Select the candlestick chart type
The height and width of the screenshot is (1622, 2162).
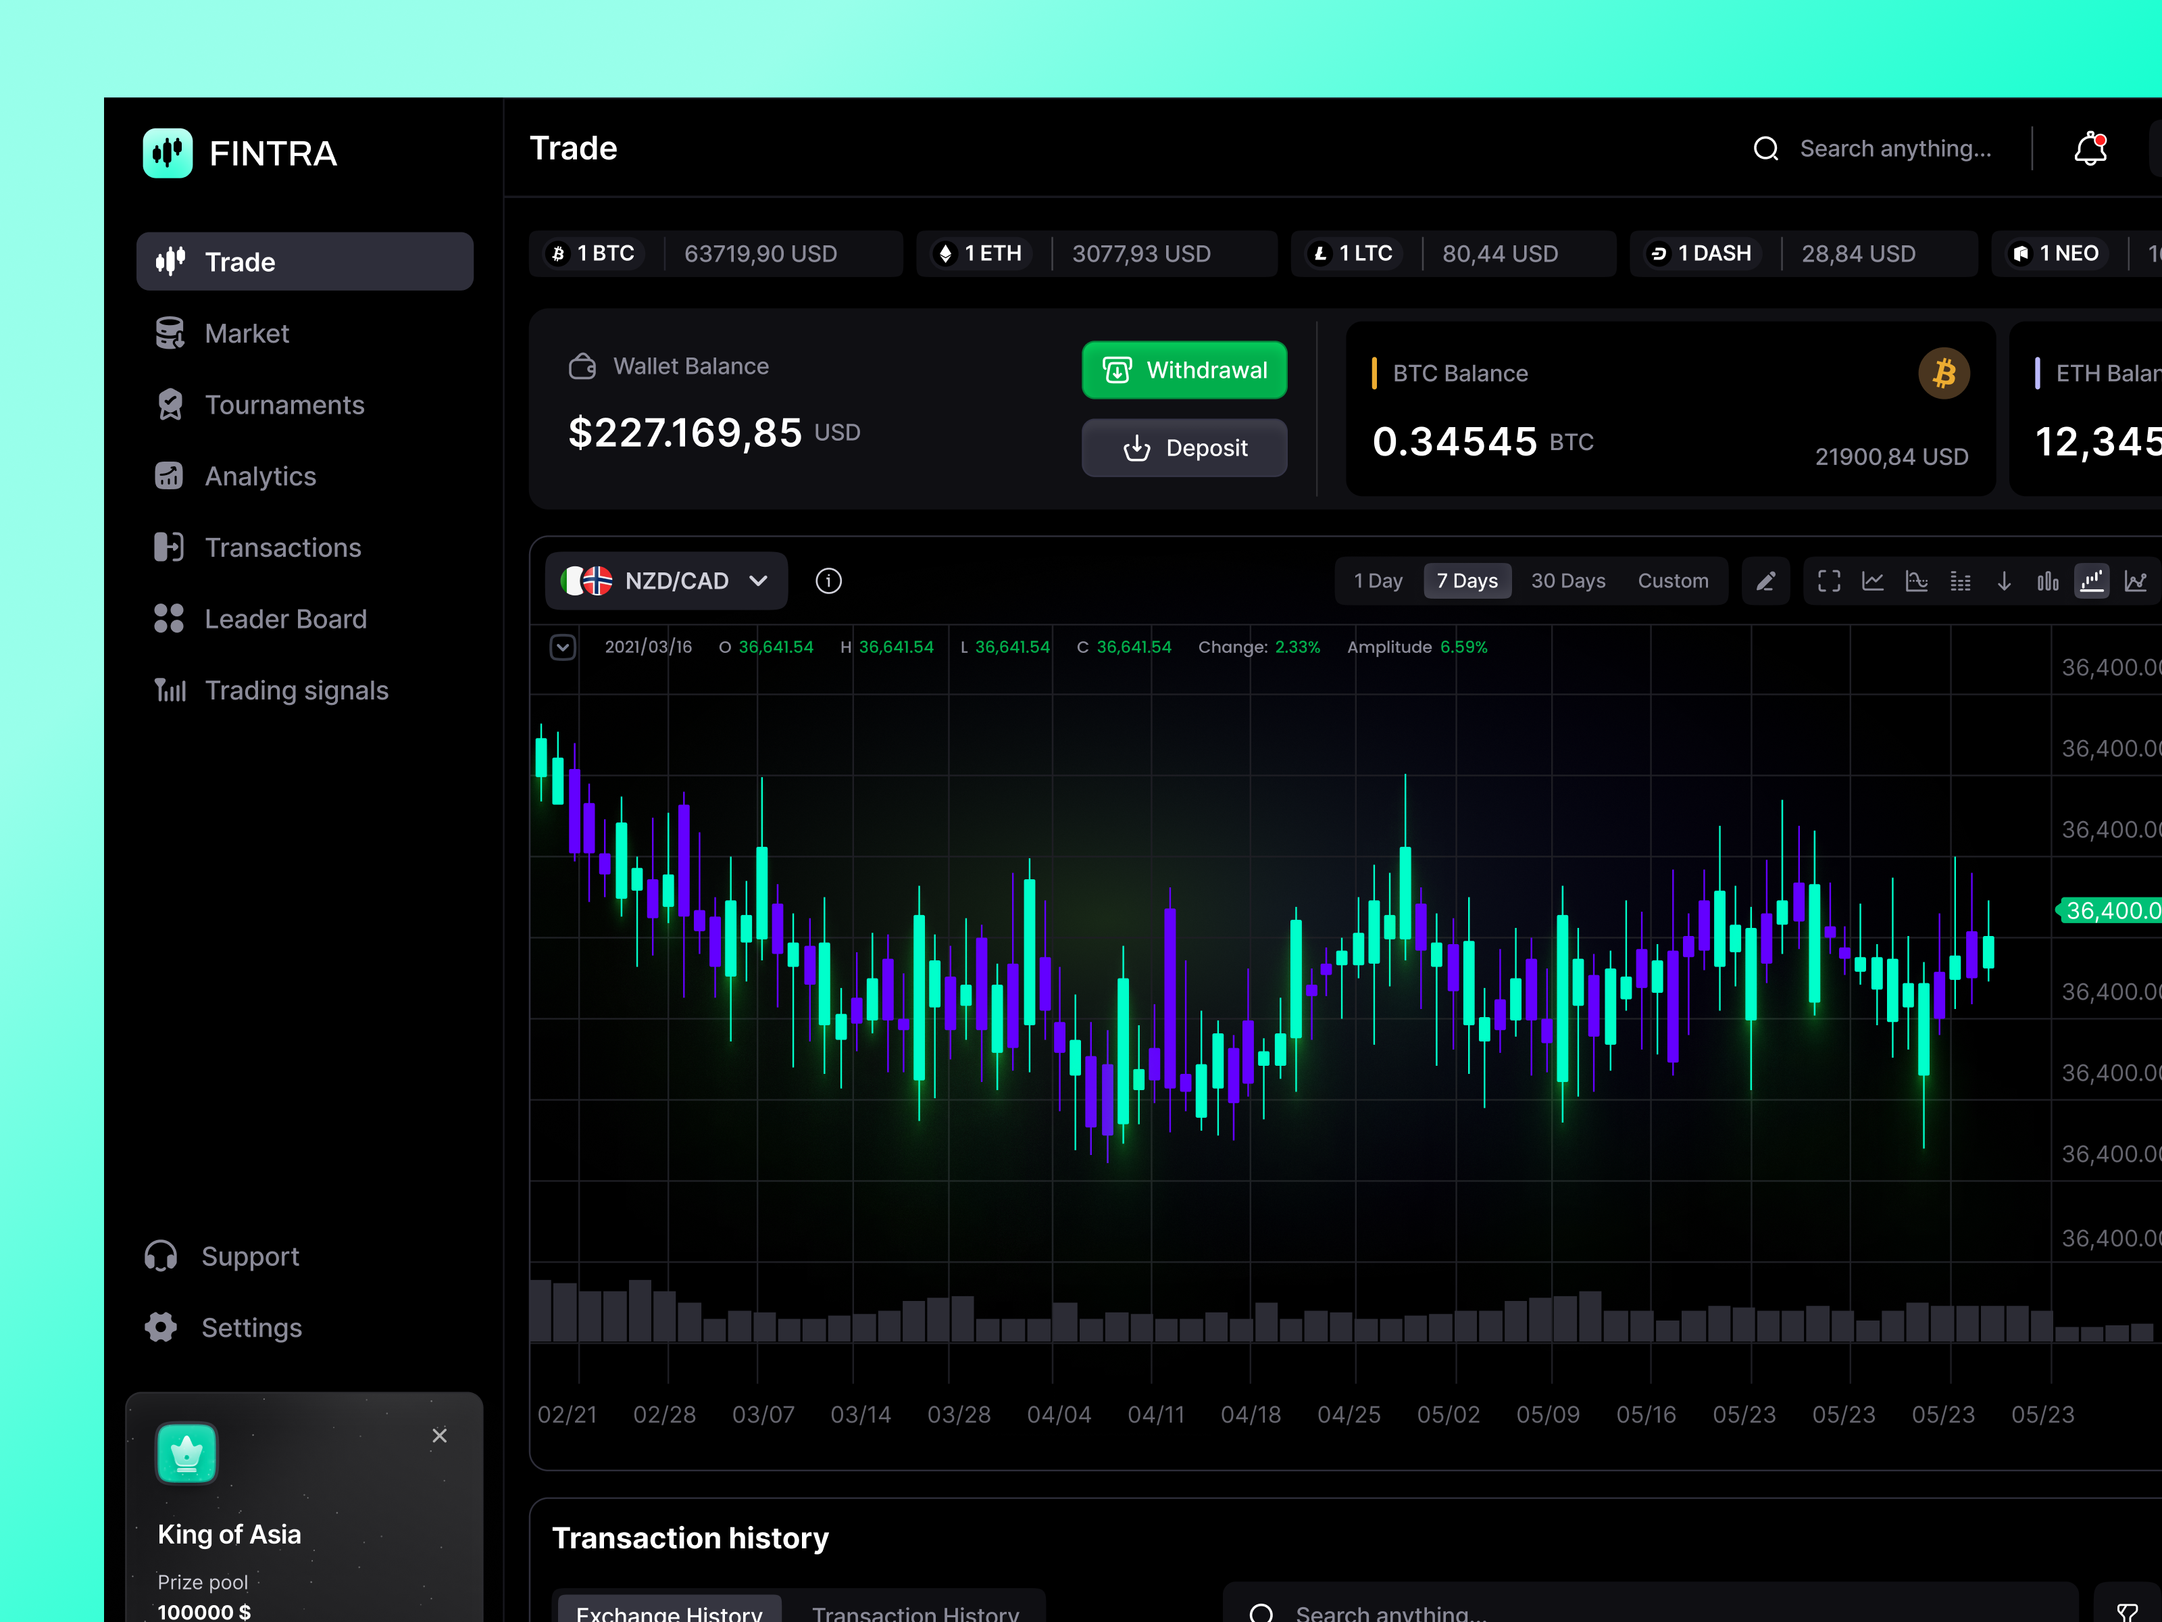pyautogui.click(x=2092, y=581)
